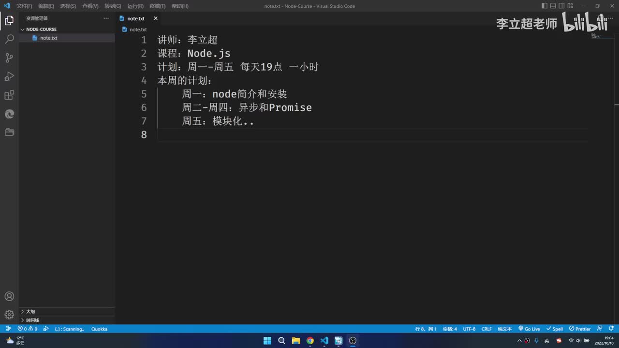This screenshot has height=348, width=619.
Task: Open the Search view in activity bar
Action: pyautogui.click(x=9, y=39)
